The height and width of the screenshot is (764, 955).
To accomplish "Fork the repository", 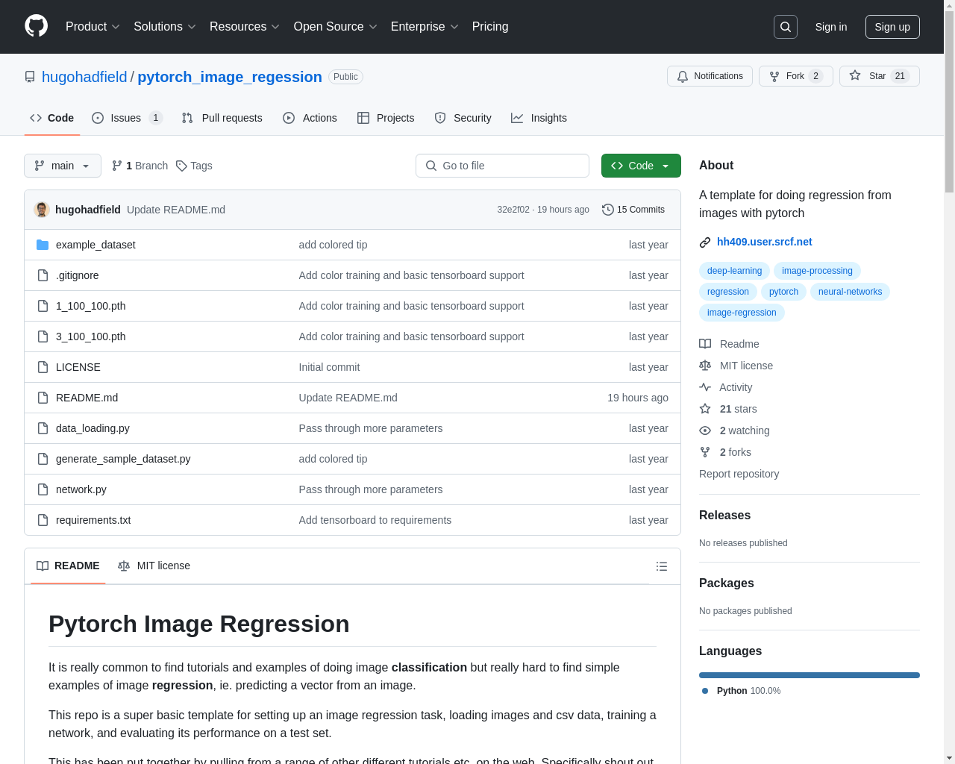I will (x=795, y=76).
